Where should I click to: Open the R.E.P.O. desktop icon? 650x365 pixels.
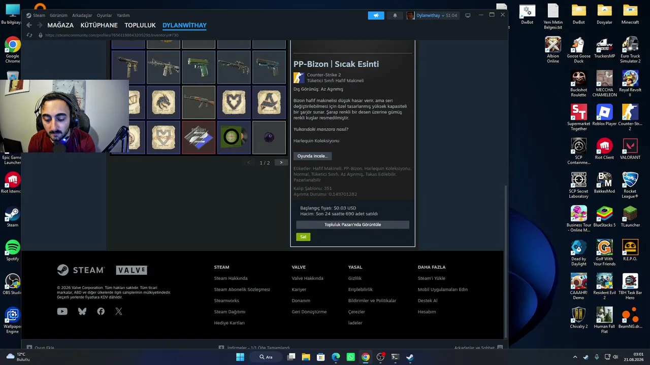pyautogui.click(x=630, y=249)
